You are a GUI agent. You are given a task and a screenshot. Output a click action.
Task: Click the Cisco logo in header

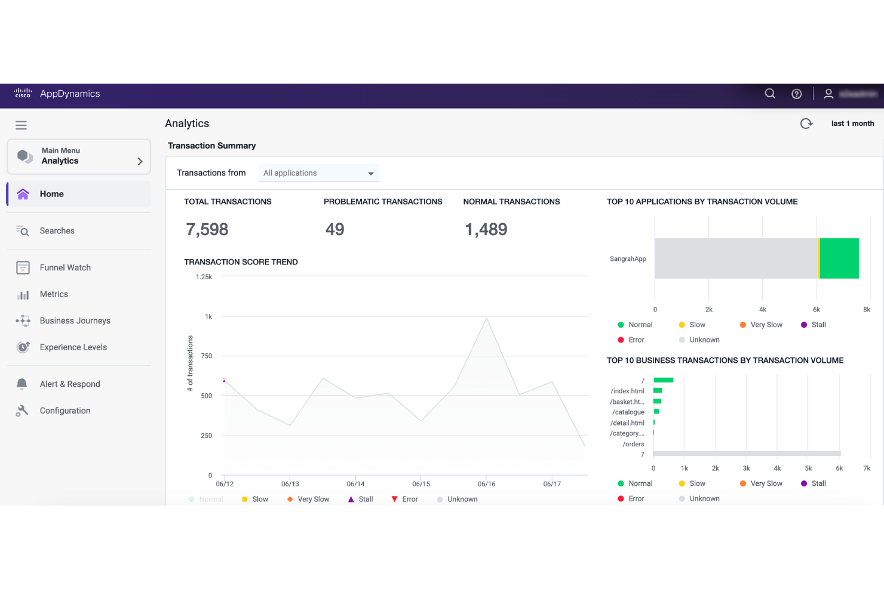(x=23, y=93)
